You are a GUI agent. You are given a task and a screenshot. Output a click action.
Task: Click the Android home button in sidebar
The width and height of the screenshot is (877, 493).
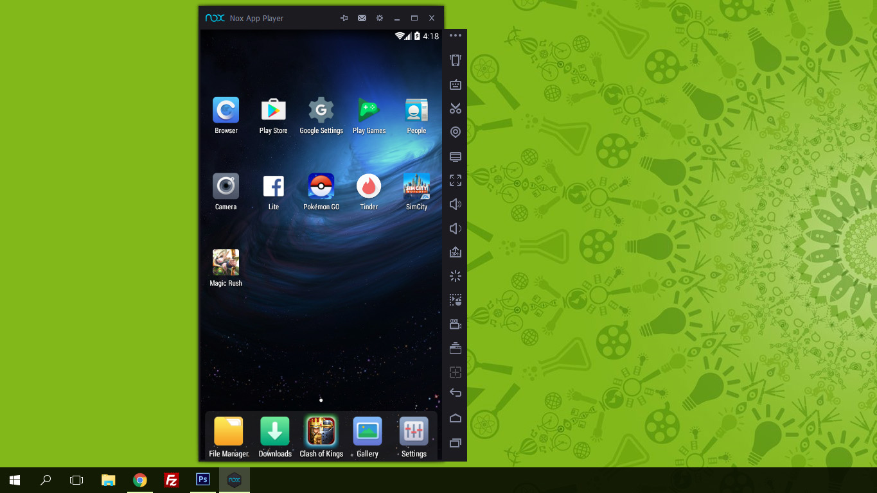pyautogui.click(x=456, y=418)
